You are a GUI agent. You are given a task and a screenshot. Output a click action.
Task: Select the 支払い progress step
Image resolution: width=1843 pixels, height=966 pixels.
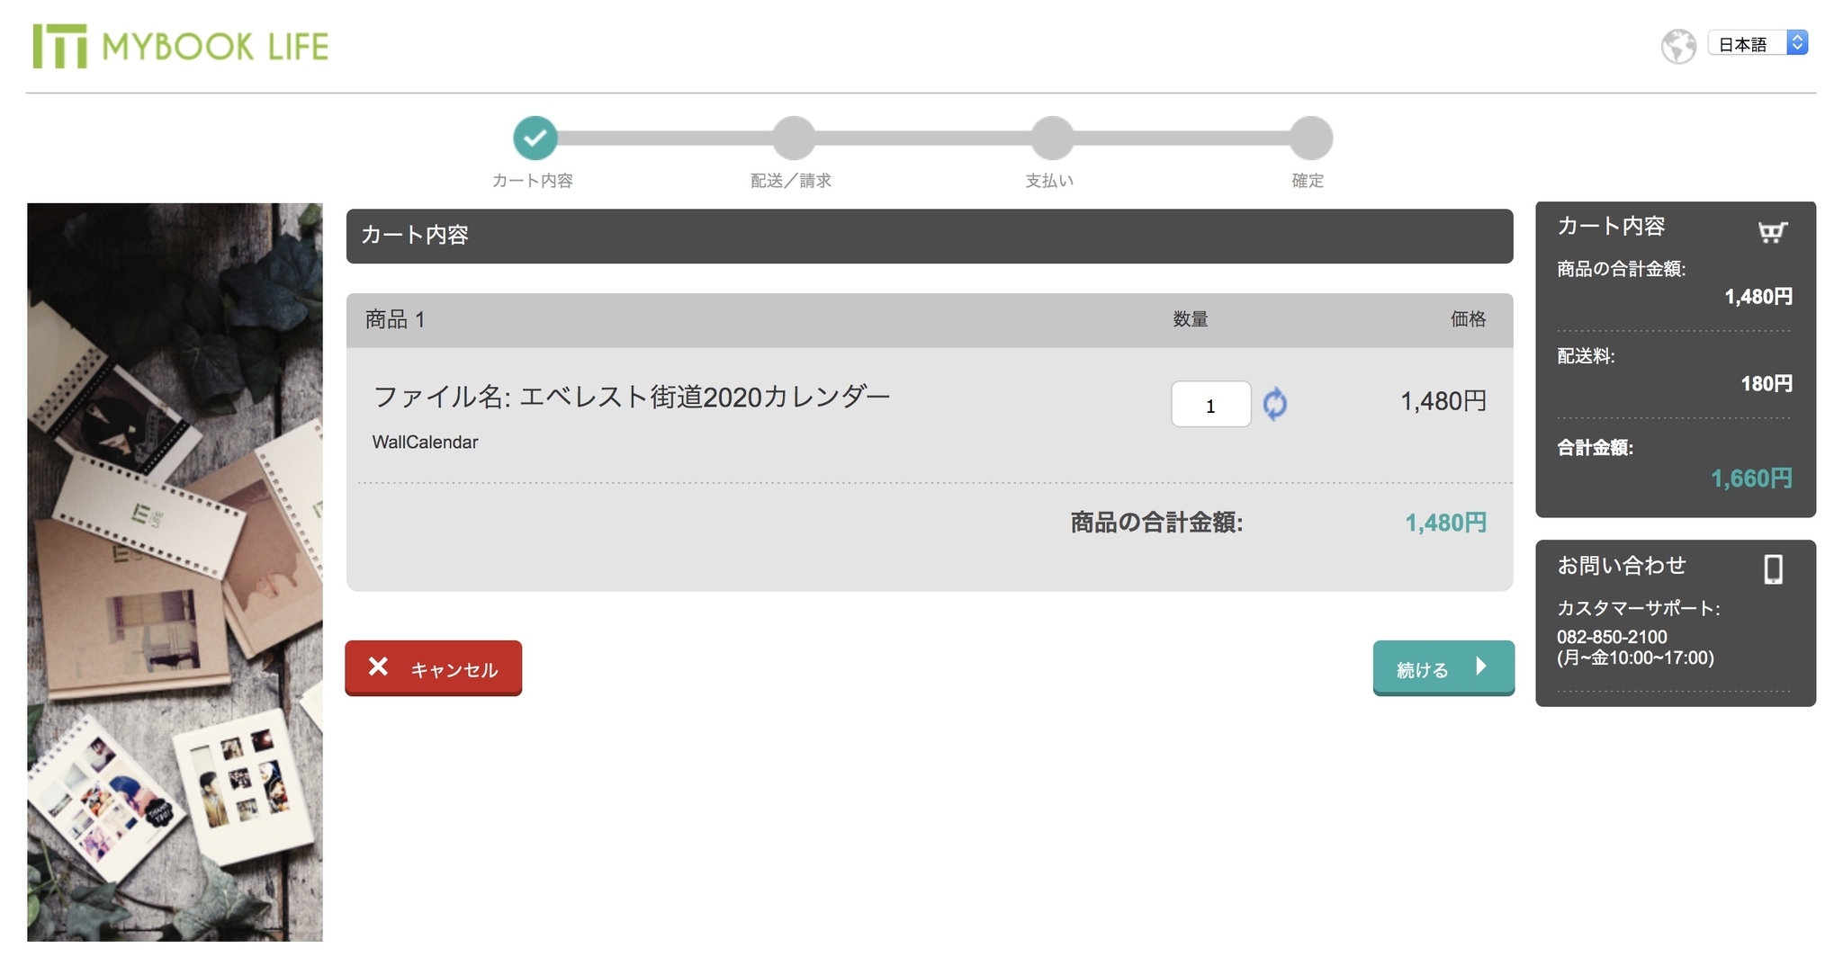click(x=1049, y=137)
